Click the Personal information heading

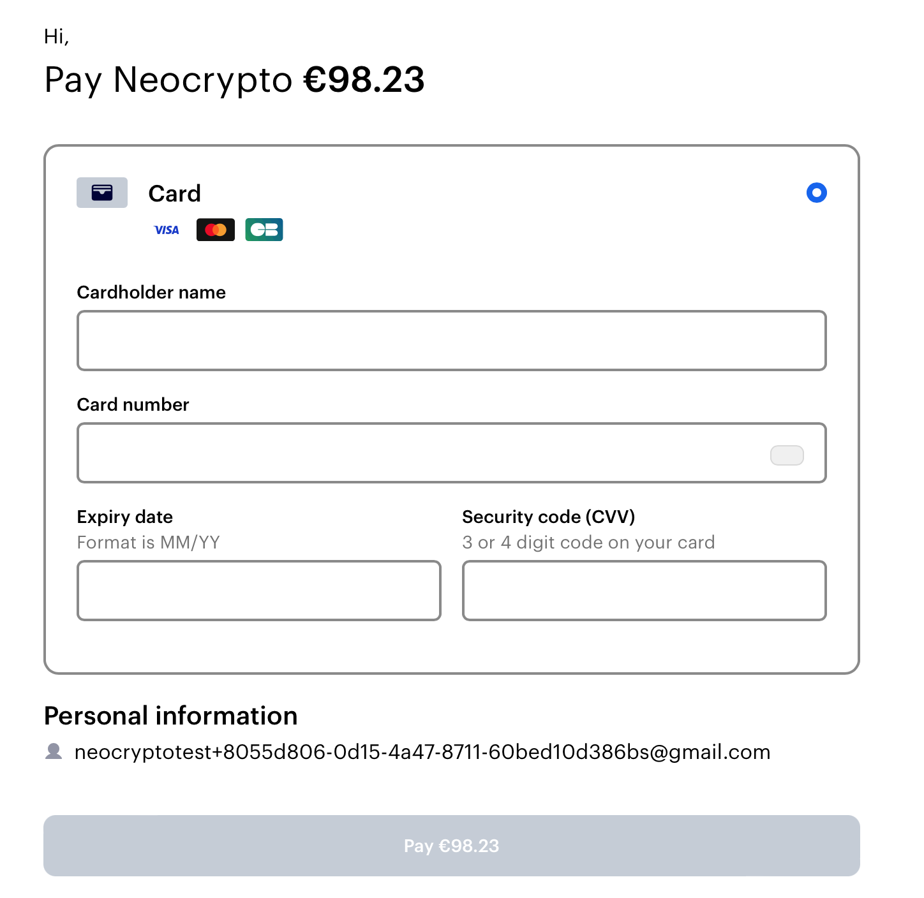coord(170,716)
